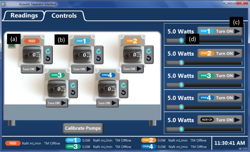
Task: Click the FEED badge on the pump
Action: click(32, 41)
